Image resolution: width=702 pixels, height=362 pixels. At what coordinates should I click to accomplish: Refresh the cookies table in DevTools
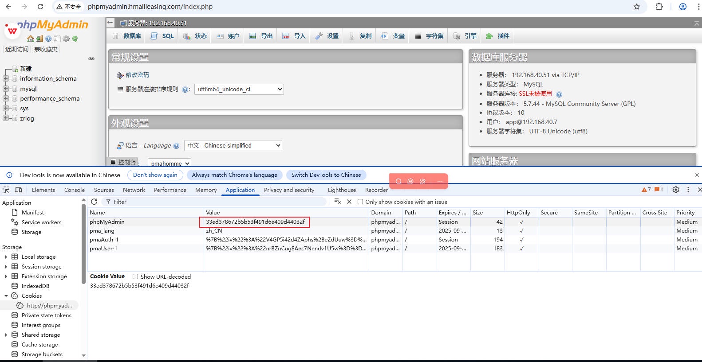94,202
